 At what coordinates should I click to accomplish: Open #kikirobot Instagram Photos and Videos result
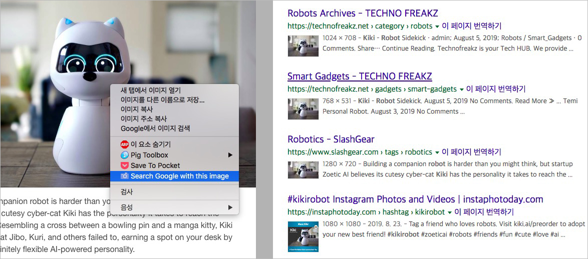coord(416,199)
